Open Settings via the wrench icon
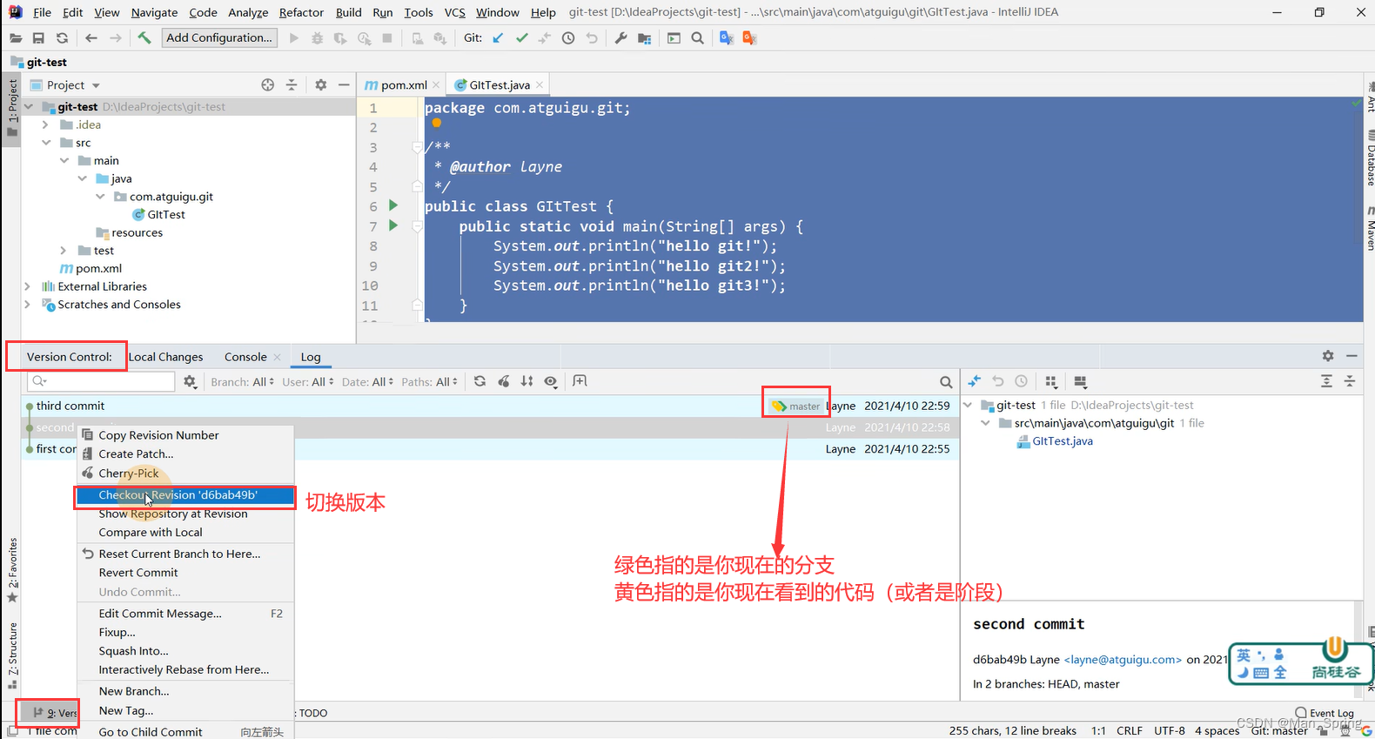 coord(620,38)
